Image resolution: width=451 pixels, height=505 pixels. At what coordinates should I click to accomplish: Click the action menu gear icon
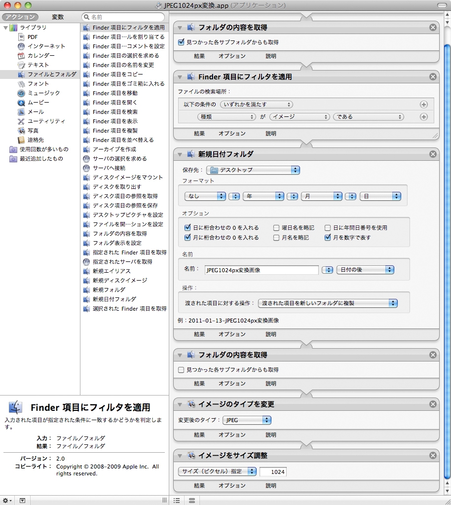(x=7, y=500)
